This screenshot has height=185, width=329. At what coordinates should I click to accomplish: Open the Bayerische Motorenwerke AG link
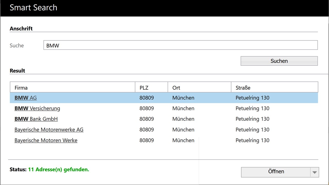coord(49,130)
